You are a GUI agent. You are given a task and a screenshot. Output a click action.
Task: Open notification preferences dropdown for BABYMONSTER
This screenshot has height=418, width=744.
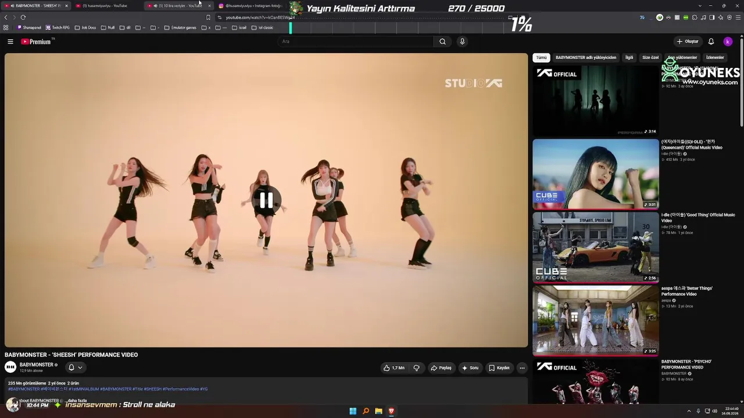76,367
